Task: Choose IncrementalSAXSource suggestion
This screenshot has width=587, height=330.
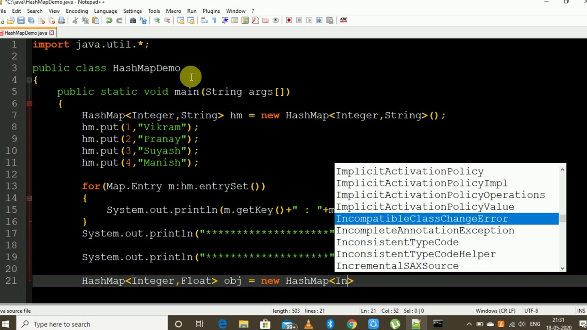Action: [x=447, y=266]
